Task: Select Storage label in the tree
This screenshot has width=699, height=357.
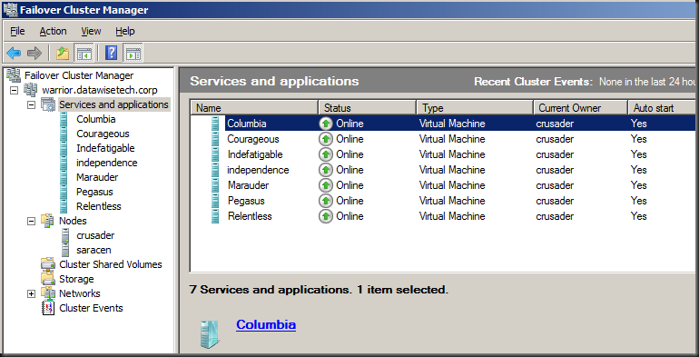Action: [x=76, y=279]
